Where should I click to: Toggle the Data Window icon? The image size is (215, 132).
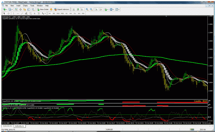tap(20, 10)
